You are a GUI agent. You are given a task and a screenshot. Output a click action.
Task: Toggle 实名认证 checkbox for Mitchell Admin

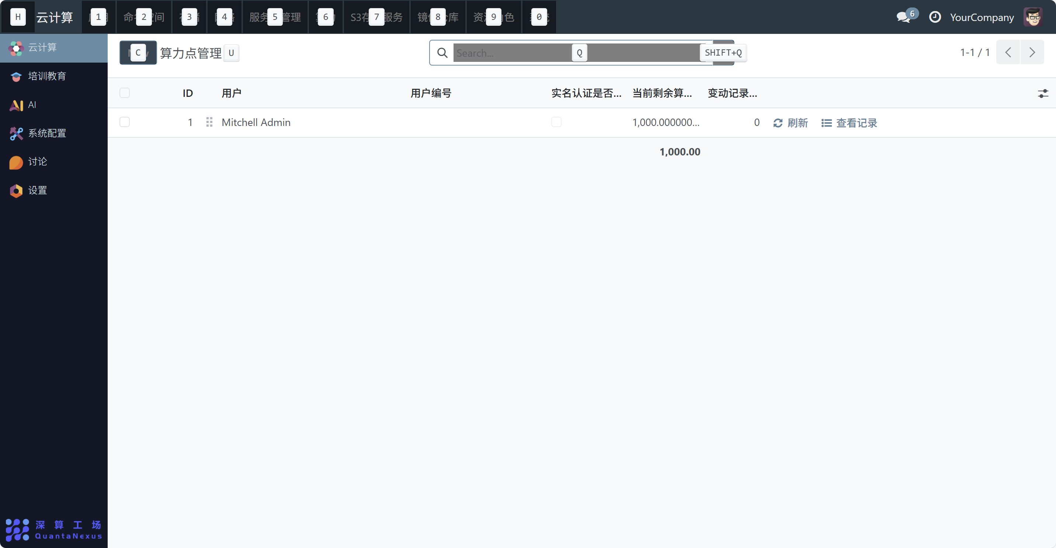[x=556, y=122]
